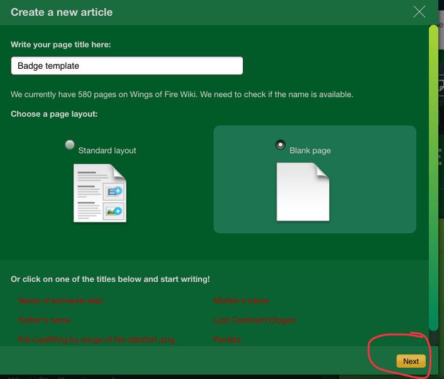Click the green vertical scrollbar
The height and width of the screenshot is (379, 444).
point(433,177)
